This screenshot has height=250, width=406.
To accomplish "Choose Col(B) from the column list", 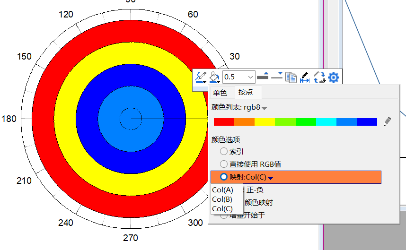I will [222, 199].
